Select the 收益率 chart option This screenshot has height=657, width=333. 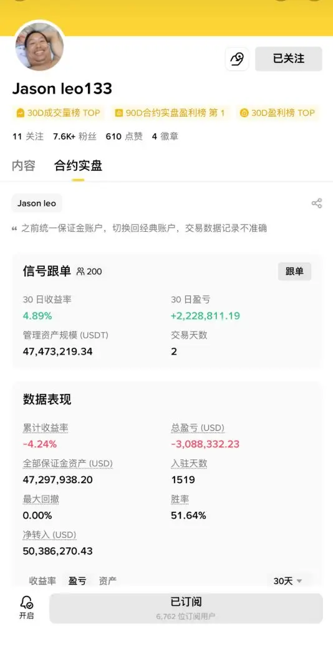point(42,581)
